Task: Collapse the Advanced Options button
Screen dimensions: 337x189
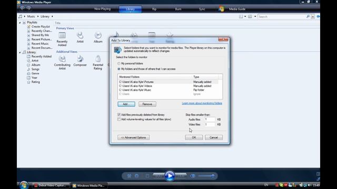Action: tap(133, 138)
